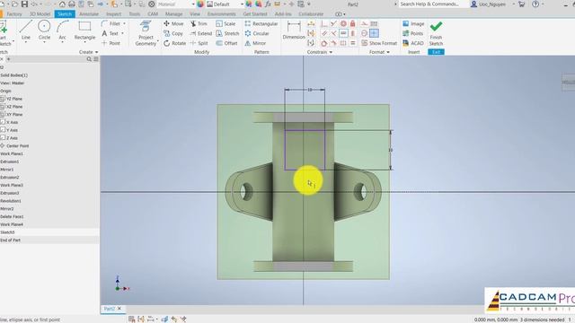Select the Trim tool
This screenshot has width=575, height=323.
coord(199,23)
